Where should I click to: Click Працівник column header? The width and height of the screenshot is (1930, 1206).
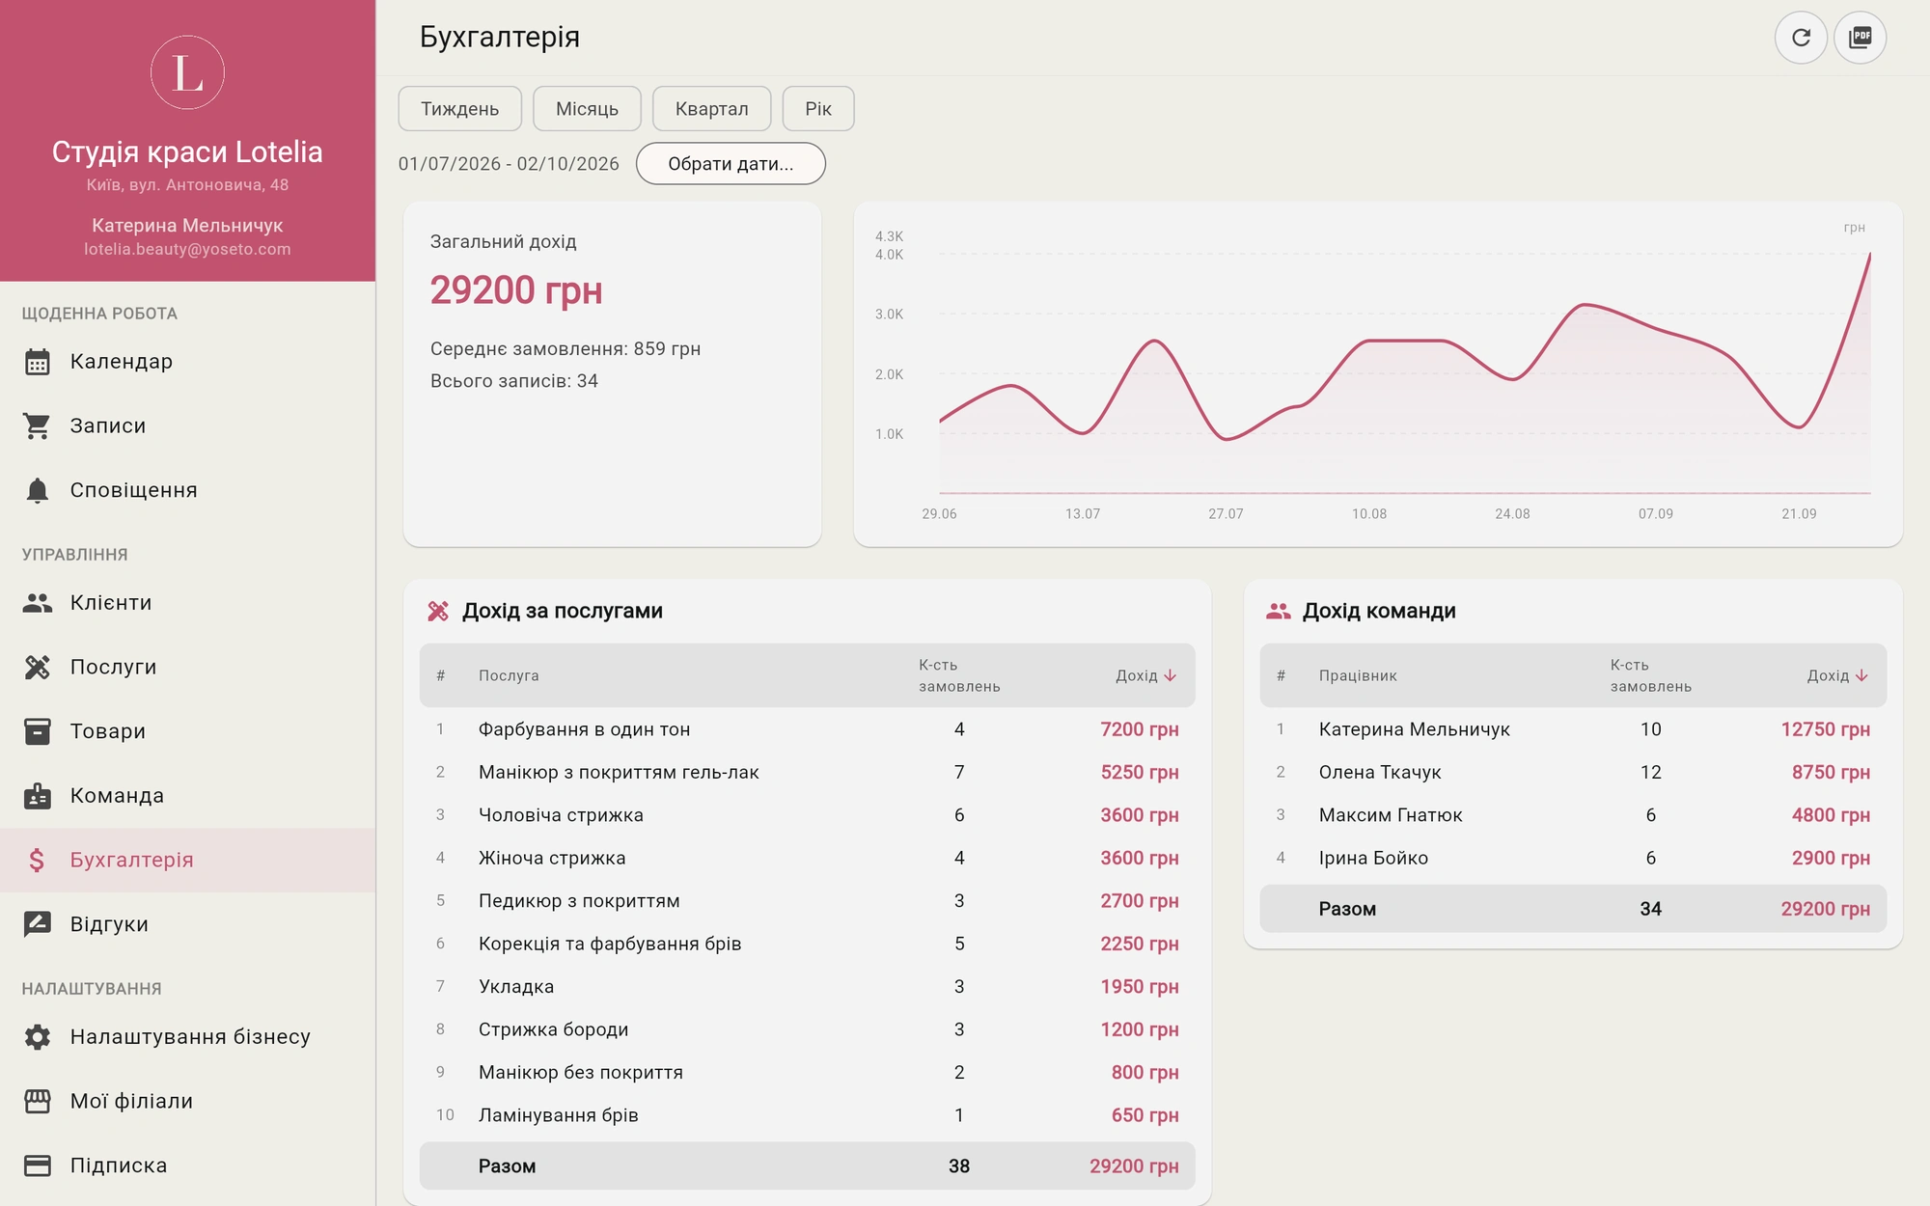pos(1358,675)
